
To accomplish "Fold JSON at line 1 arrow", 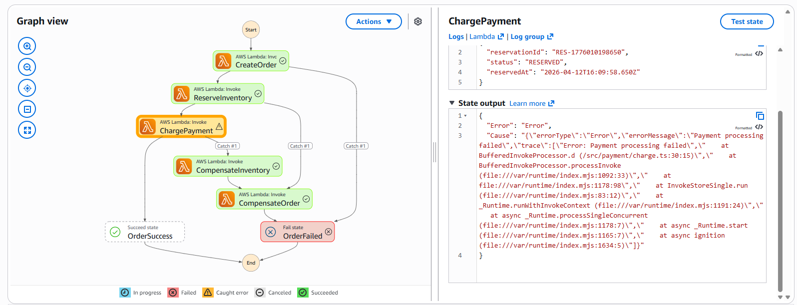I will coord(465,116).
